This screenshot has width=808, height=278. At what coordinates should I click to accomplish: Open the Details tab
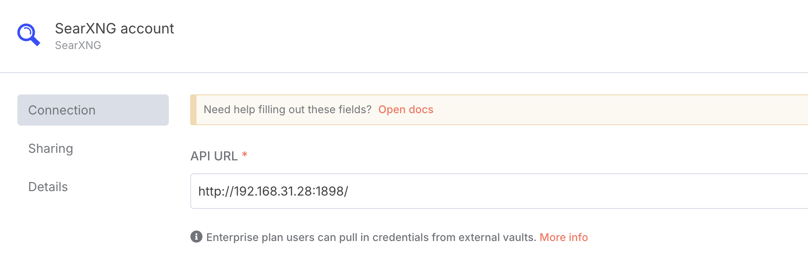point(48,187)
